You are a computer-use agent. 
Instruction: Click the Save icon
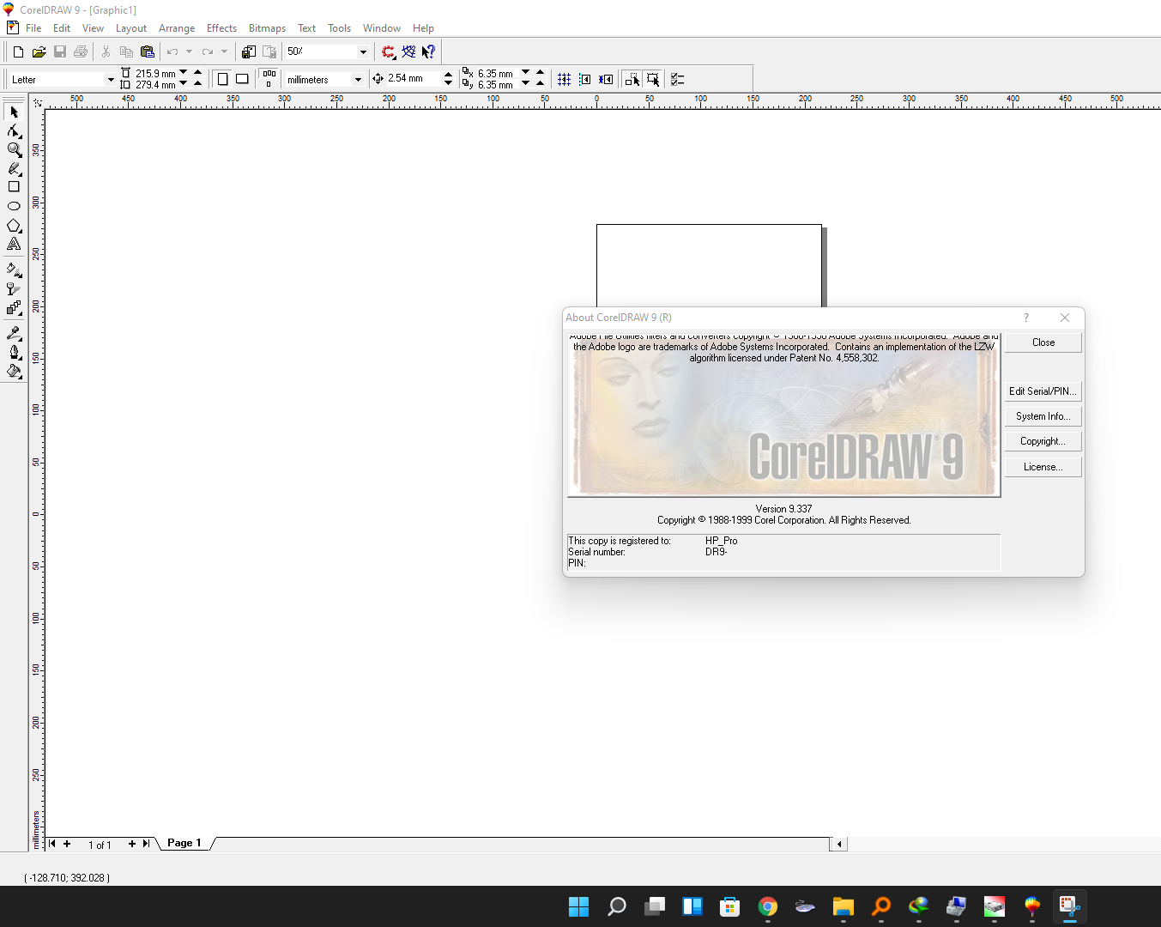point(60,51)
